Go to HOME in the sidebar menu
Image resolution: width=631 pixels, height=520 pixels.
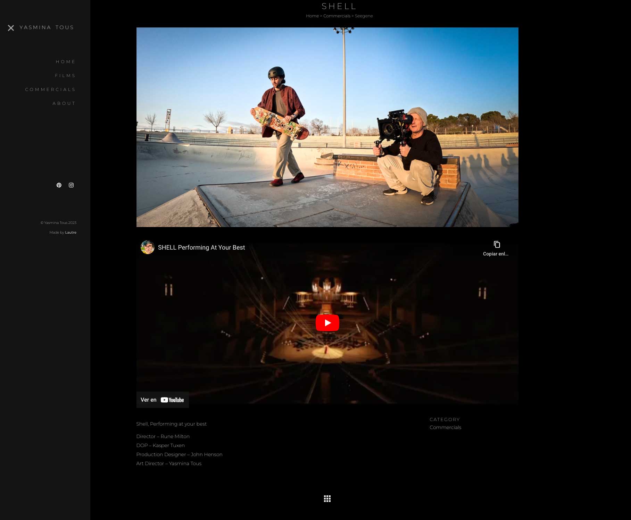[66, 62]
